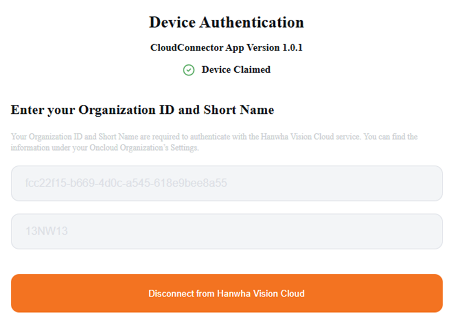The width and height of the screenshot is (449, 318).
Task: Click the Organization ID input field
Action: [x=227, y=183]
